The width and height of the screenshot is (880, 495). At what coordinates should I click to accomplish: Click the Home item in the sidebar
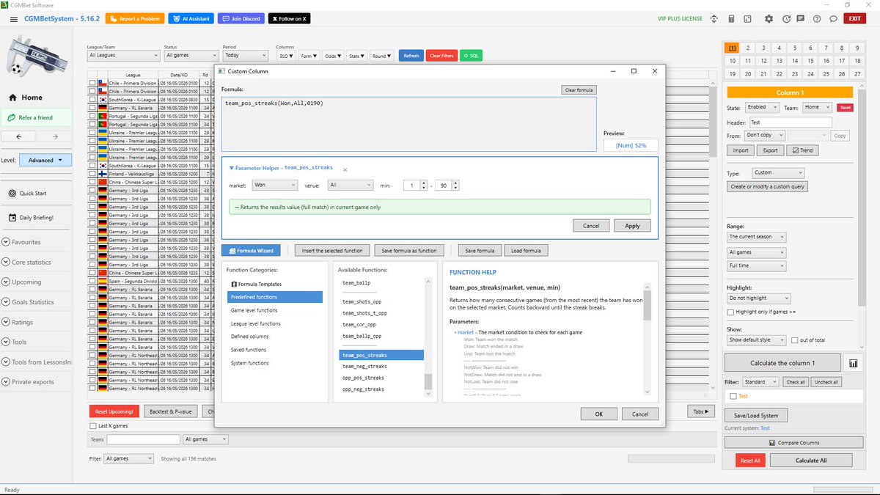(26, 98)
